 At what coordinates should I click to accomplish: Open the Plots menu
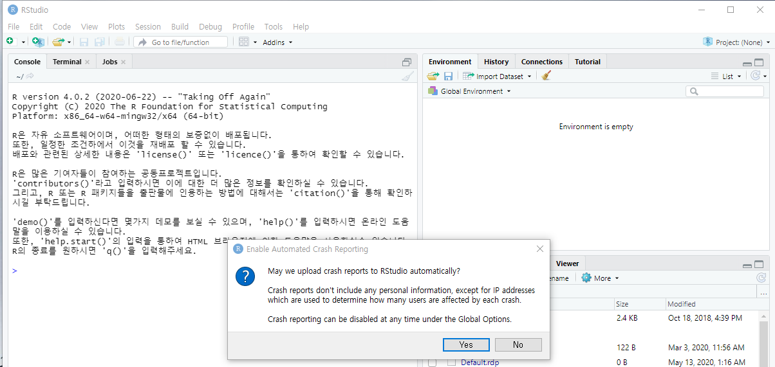117,26
